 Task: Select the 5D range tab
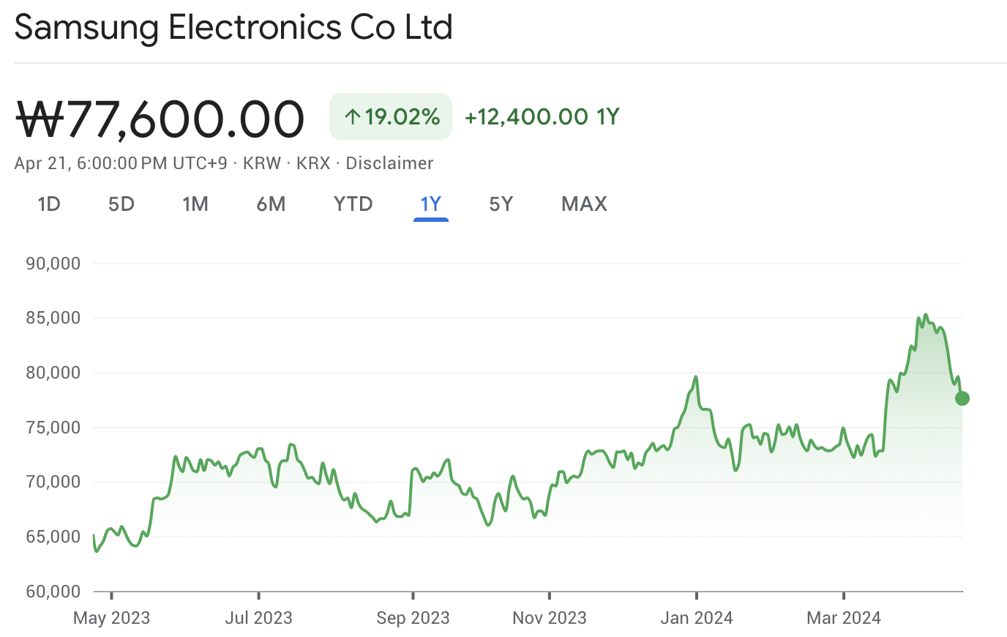pos(121,204)
